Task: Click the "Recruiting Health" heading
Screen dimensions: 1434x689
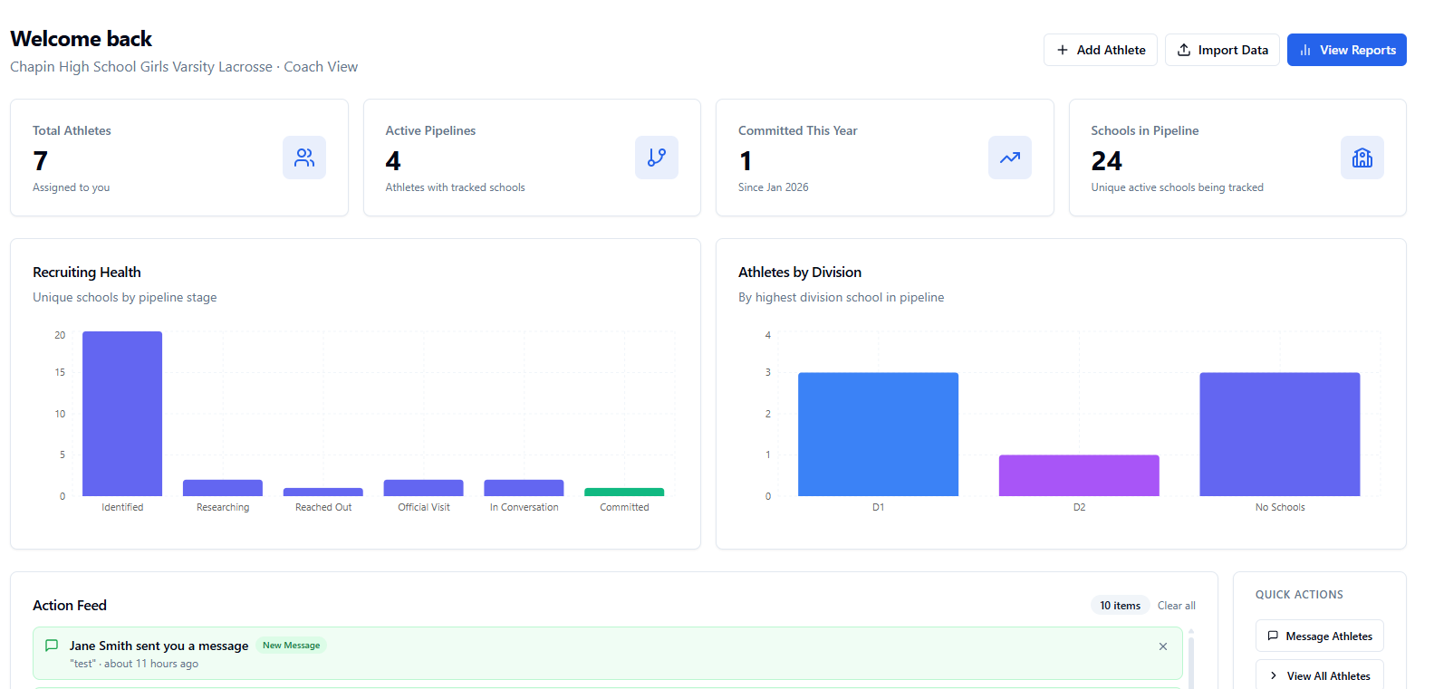Action: (x=87, y=273)
